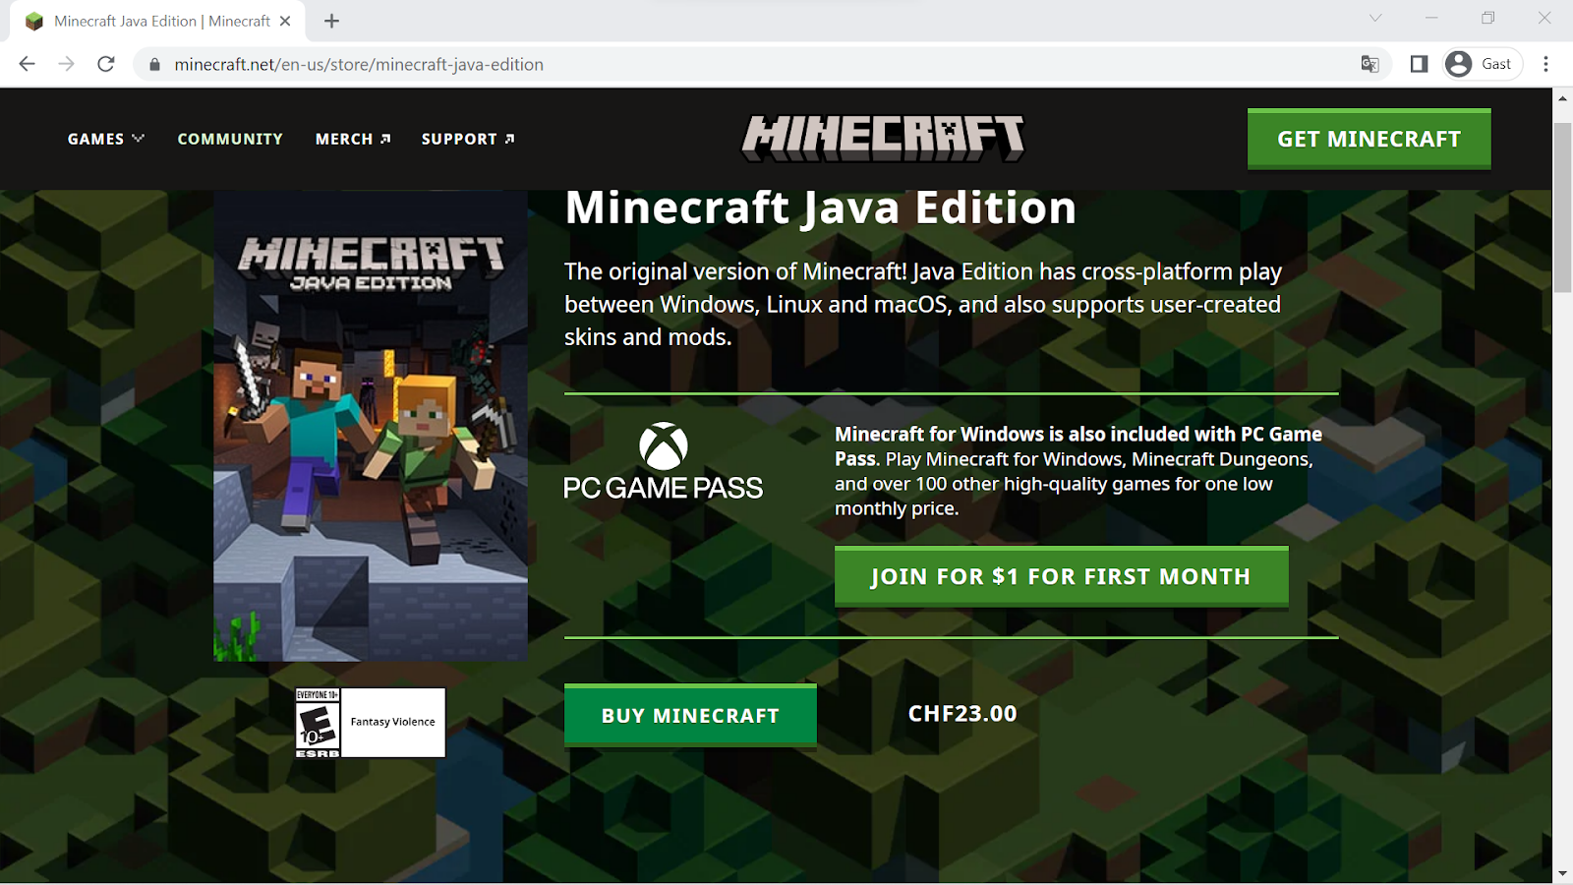Expand the Games dropdown menu

[x=106, y=139]
